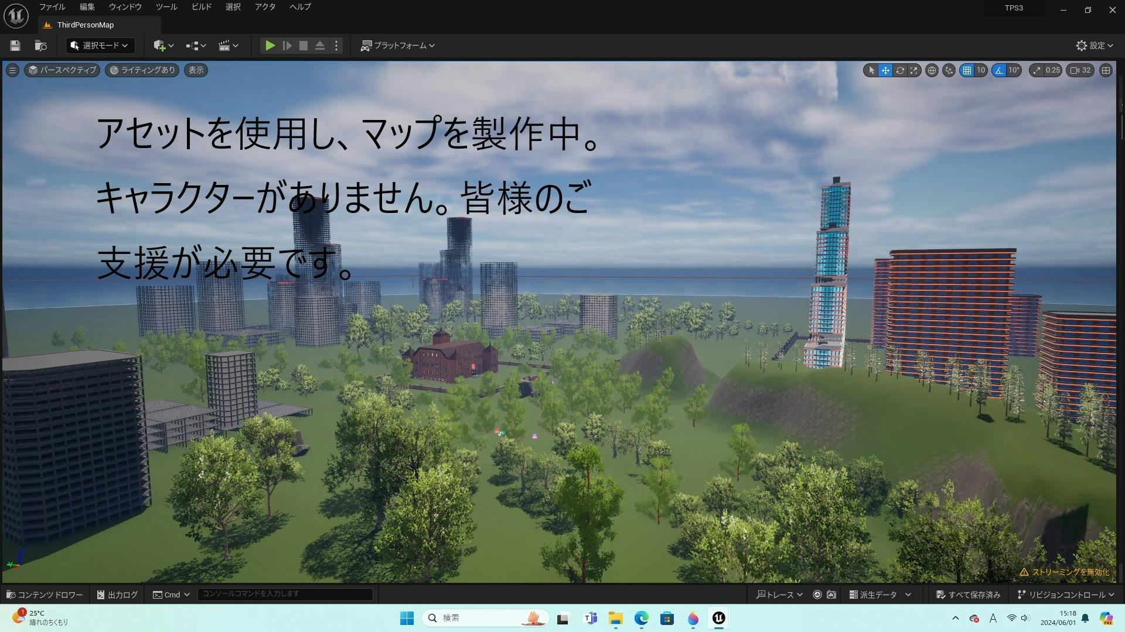Select the scale transform tool
1125x632 pixels.
(914, 70)
